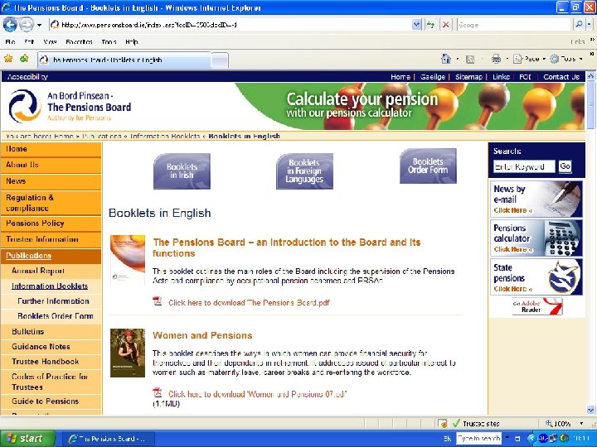This screenshot has height=447, width=597.
Task: Open About Us in the side menu
Action: (x=51, y=165)
